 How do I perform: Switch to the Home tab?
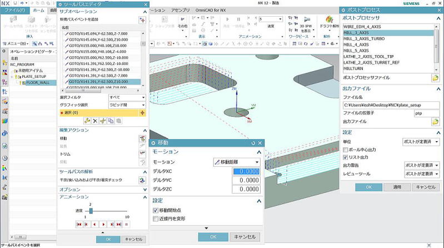pyautogui.click(x=38, y=10)
